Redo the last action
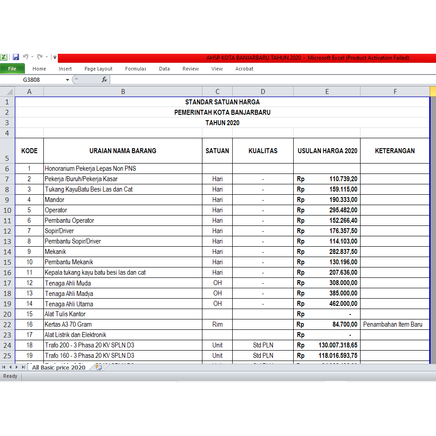436x436 pixels. (40, 57)
